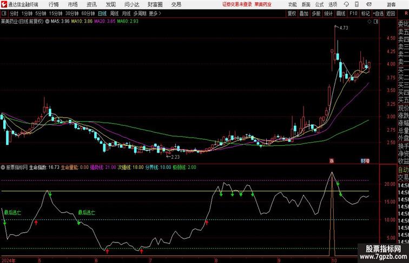Open the 发现 menu
The image size is (409, 263).
(110, 4)
